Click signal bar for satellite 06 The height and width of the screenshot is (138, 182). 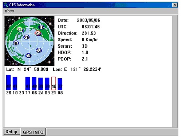34,84
